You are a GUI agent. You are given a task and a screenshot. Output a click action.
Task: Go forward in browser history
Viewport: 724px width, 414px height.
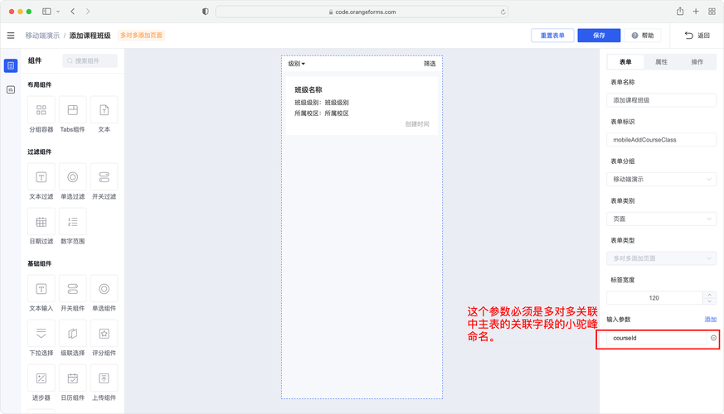click(x=88, y=12)
